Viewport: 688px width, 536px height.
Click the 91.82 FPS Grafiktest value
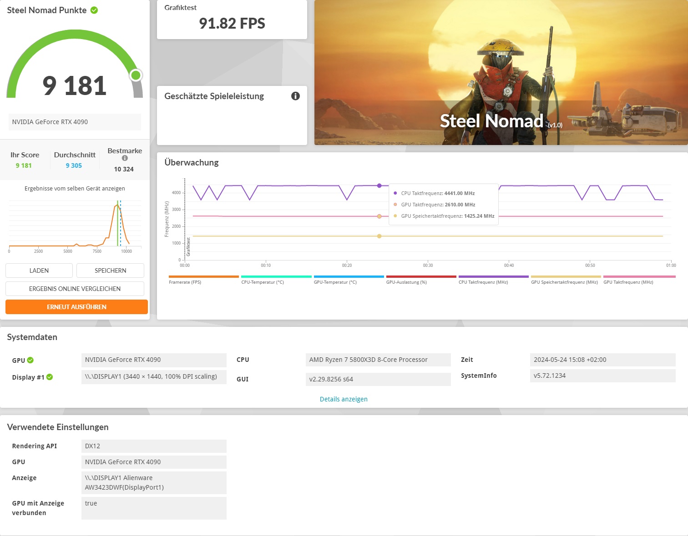[x=232, y=23]
